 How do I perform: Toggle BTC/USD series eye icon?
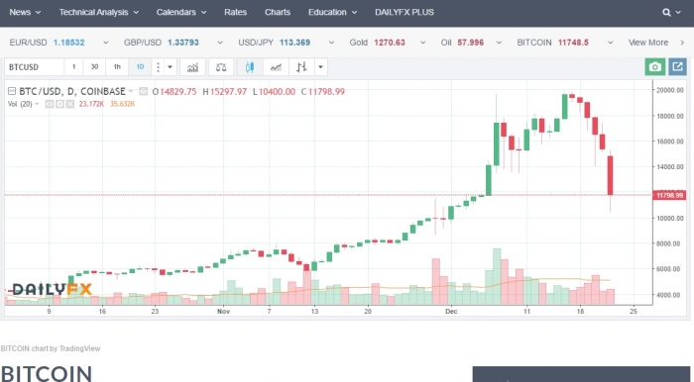143,92
